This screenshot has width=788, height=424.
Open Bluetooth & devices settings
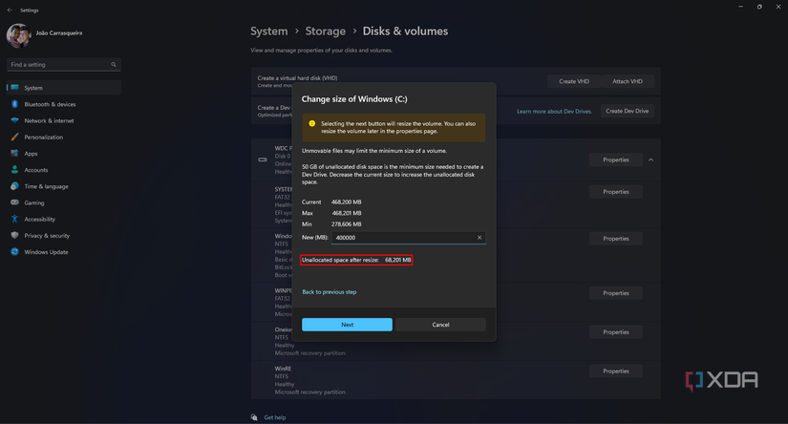[x=50, y=104]
